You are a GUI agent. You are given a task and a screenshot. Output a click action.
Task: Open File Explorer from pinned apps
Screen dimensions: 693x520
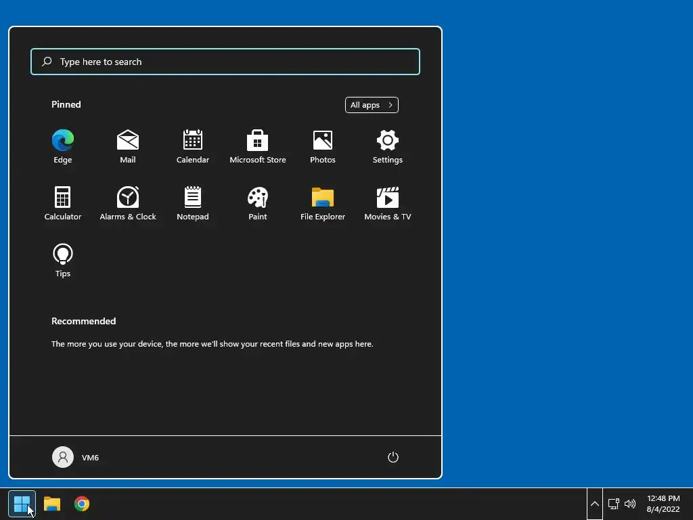(323, 203)
